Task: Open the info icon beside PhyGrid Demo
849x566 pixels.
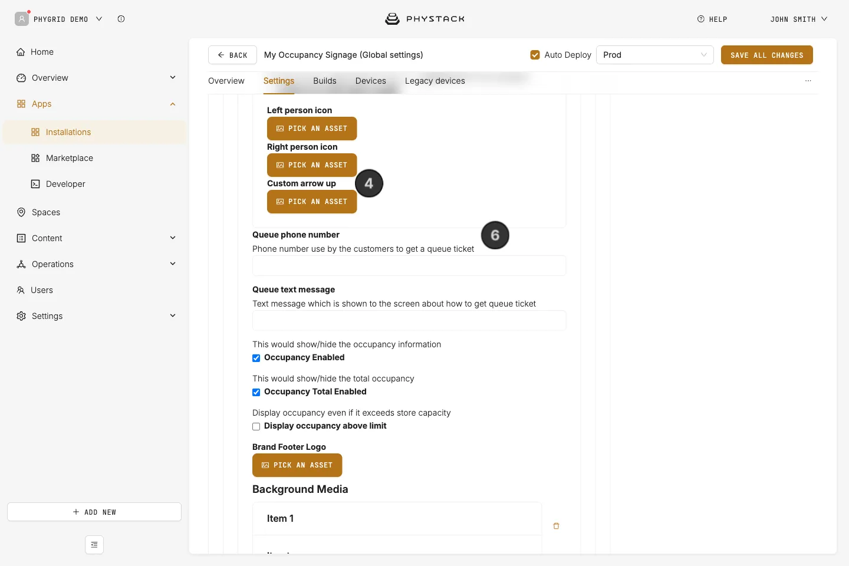Action: click(x=121, y=19)
